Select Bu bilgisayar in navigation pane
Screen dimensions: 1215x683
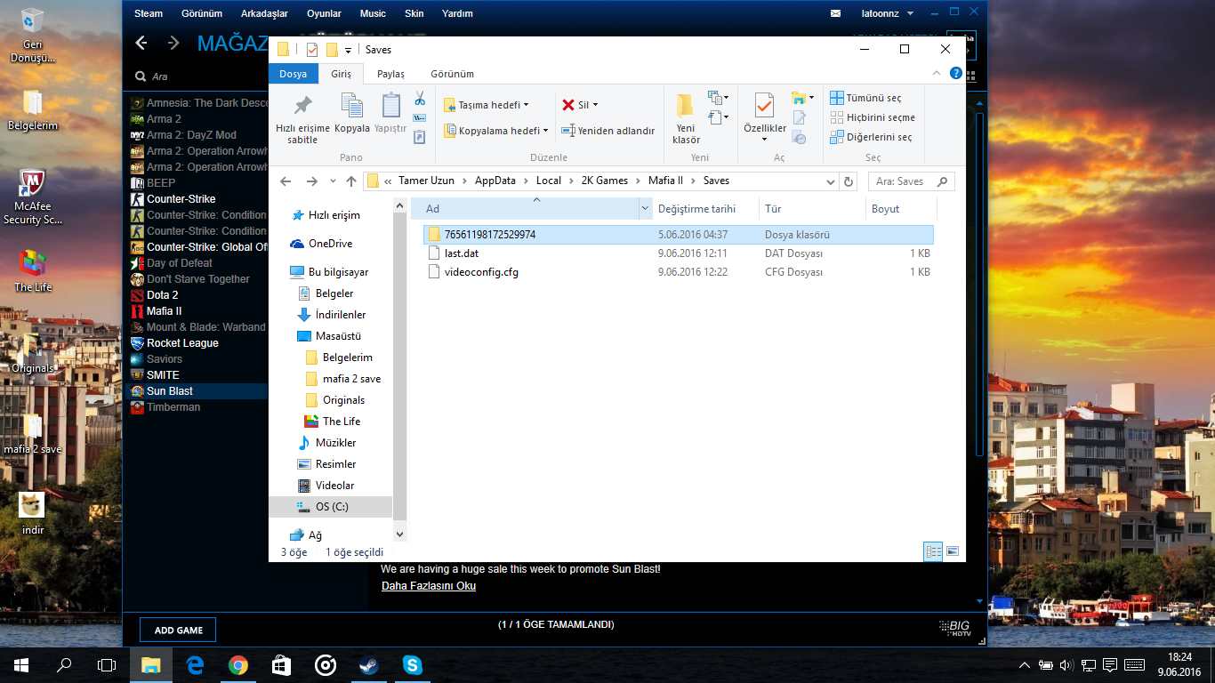(338, 272)
